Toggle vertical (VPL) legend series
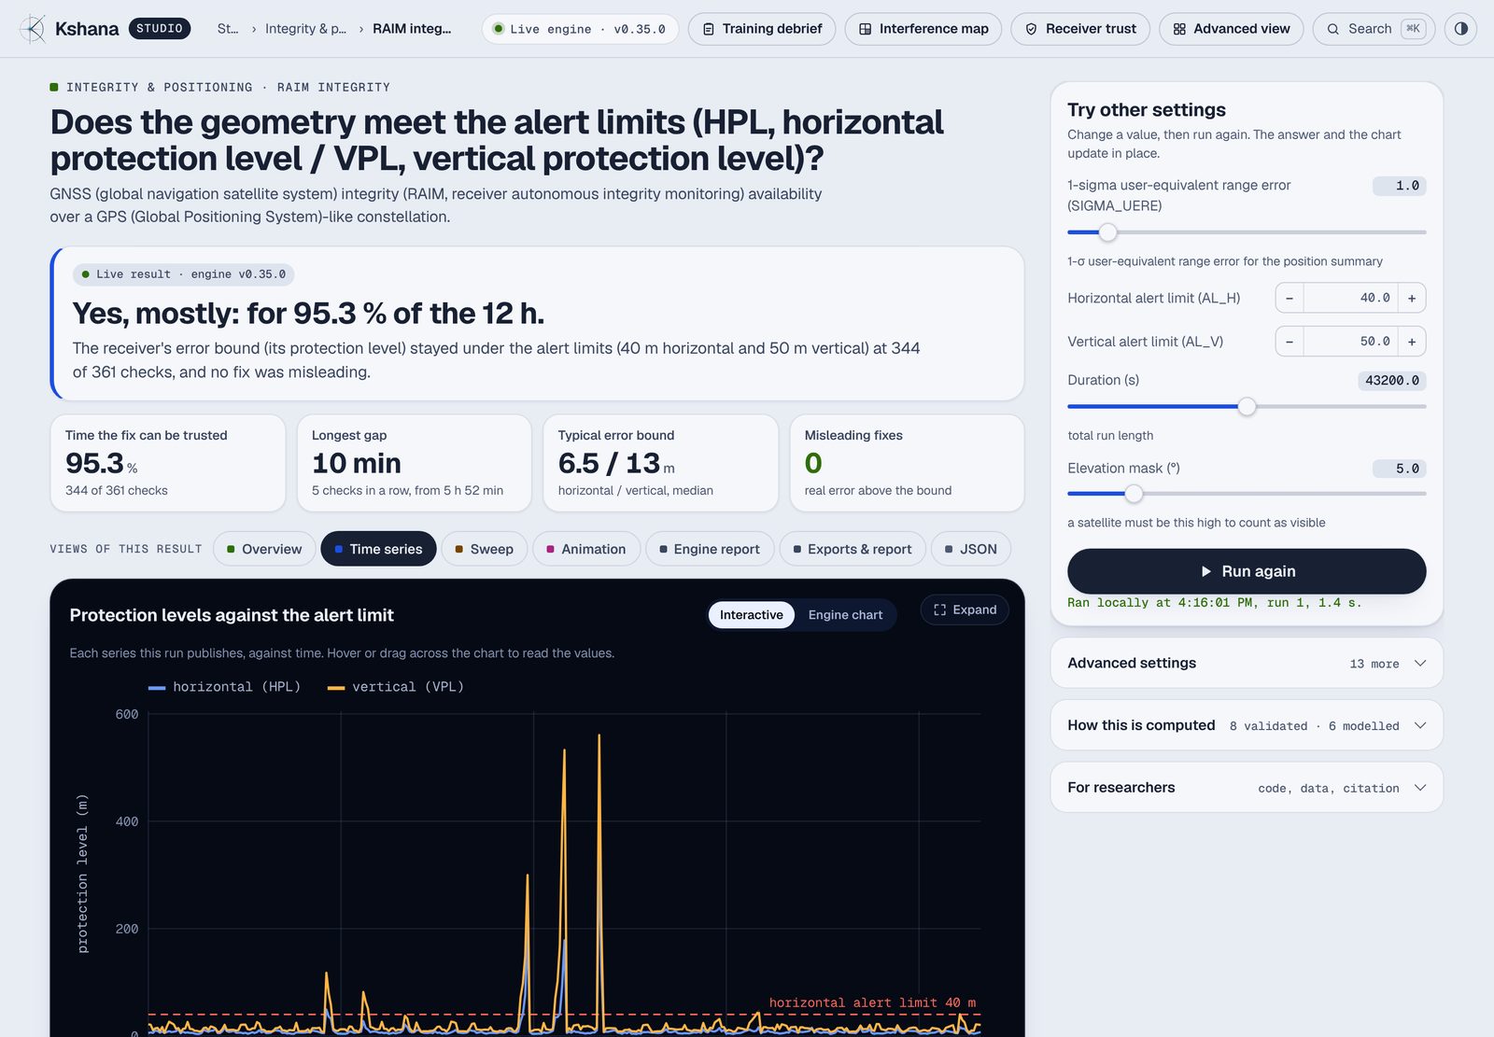This screenshot has width=1494, height=1037. pyautogui.click(x=396, y=687)
